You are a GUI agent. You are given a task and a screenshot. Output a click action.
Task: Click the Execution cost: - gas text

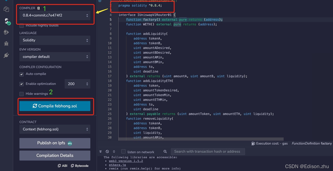(272, 144)
